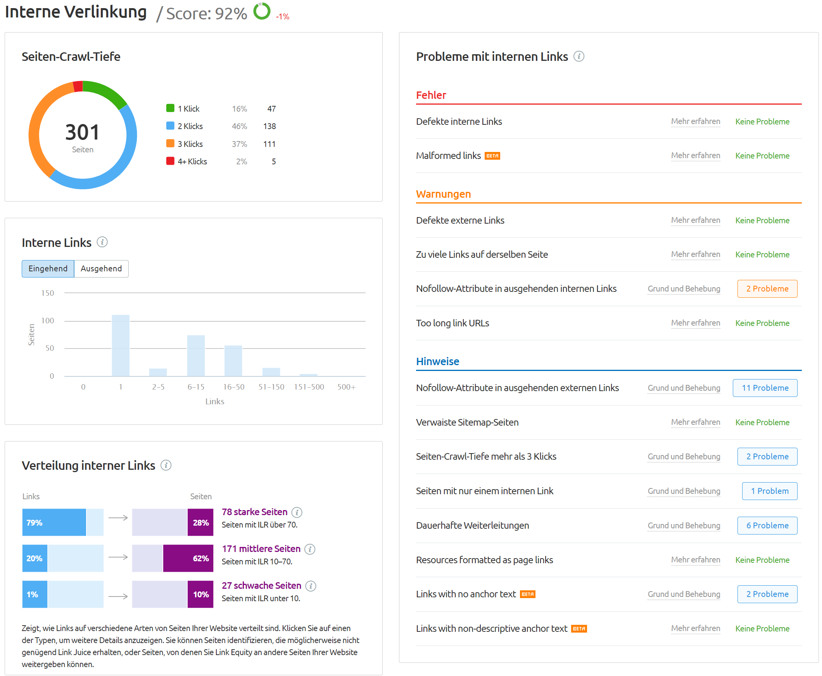Click Grund und Behebung for Dauerhafte Weiterleitungen
This screenshot has width=822, height=676.
[x=684, y=526]
